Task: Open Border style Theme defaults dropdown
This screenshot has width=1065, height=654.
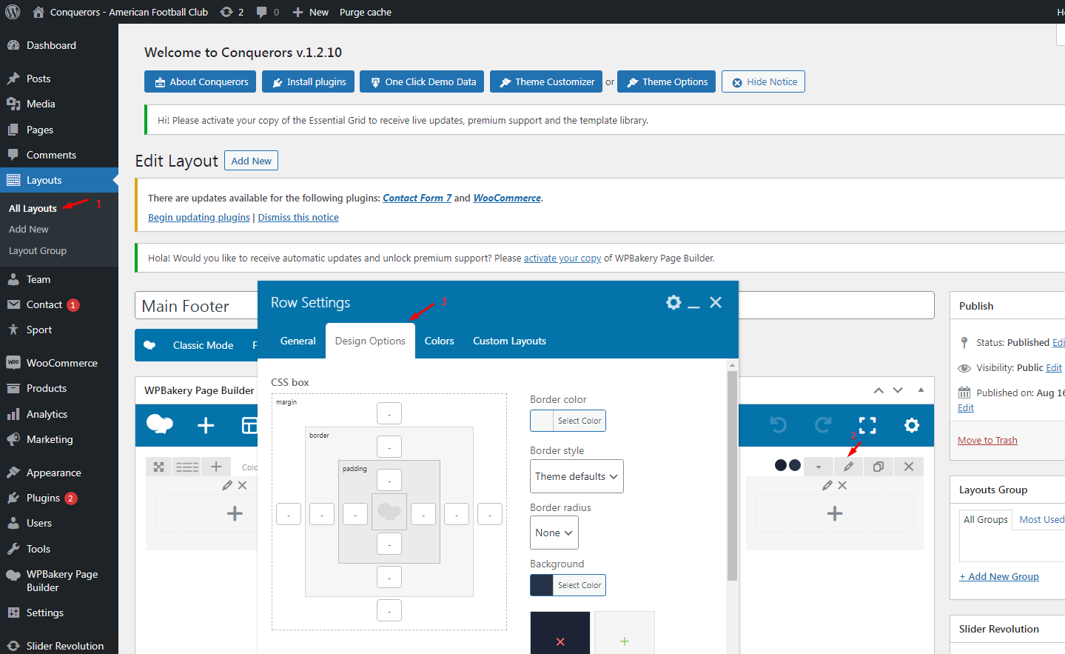Action: (x=577, y=476)
